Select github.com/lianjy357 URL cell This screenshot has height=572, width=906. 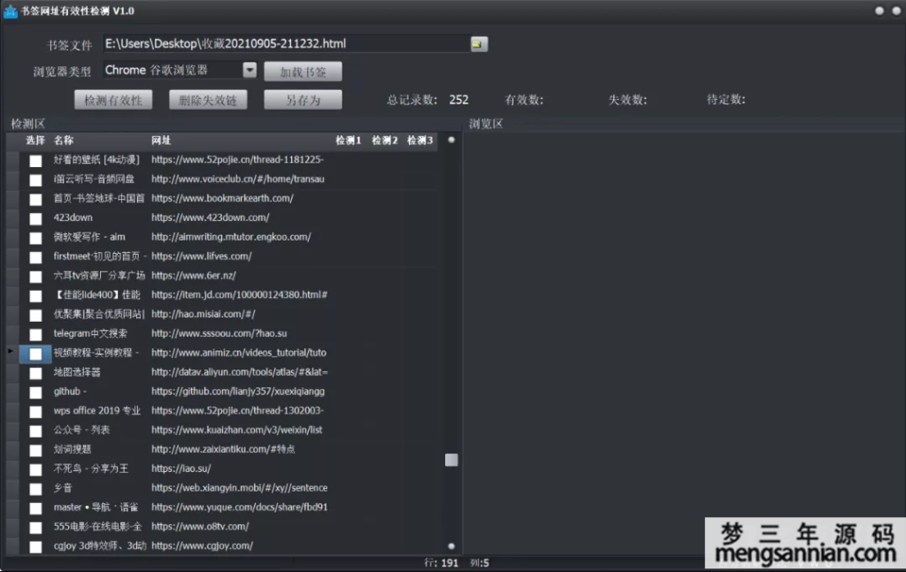pyautogui.click(x=238, y=392)
